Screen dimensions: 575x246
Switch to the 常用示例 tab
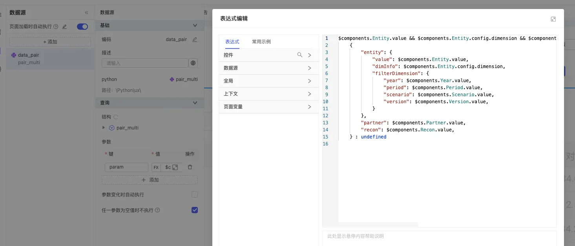[261, 42]
